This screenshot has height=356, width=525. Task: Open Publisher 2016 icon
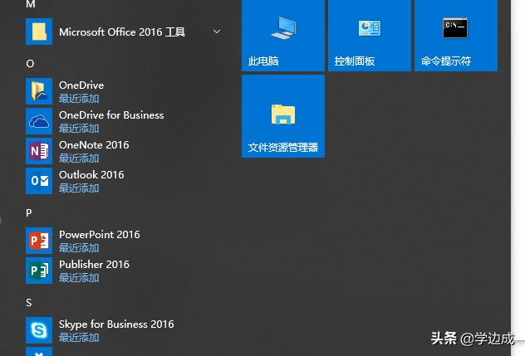(39, 271)
